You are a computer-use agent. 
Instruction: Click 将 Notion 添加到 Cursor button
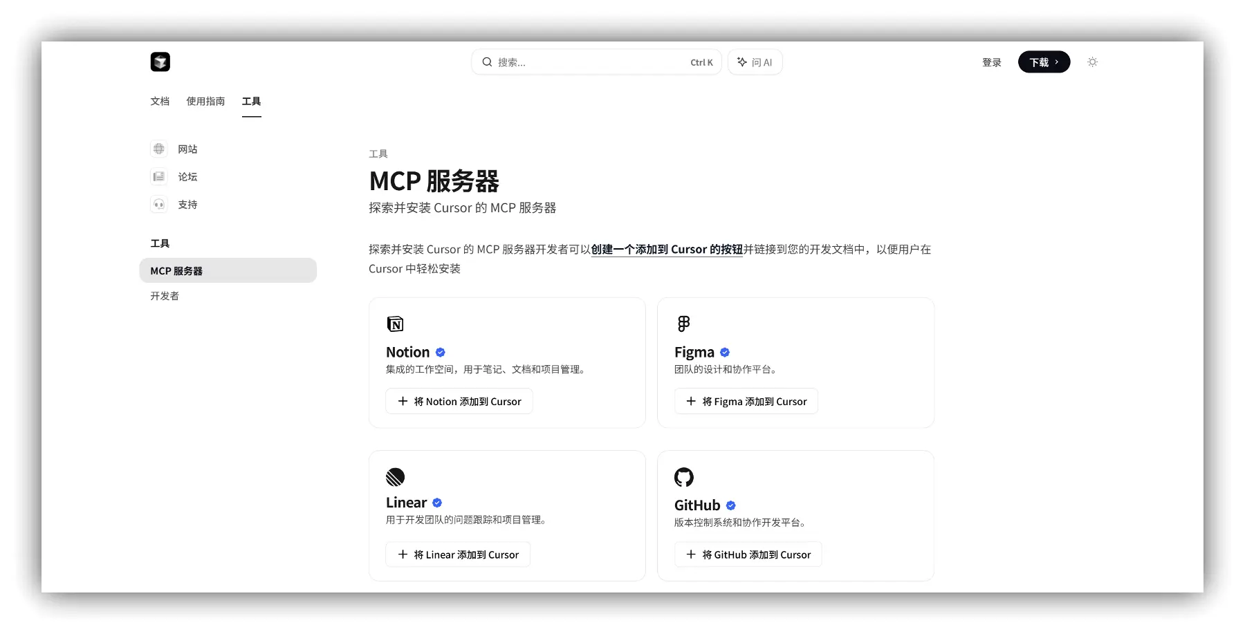pos(459,401)
